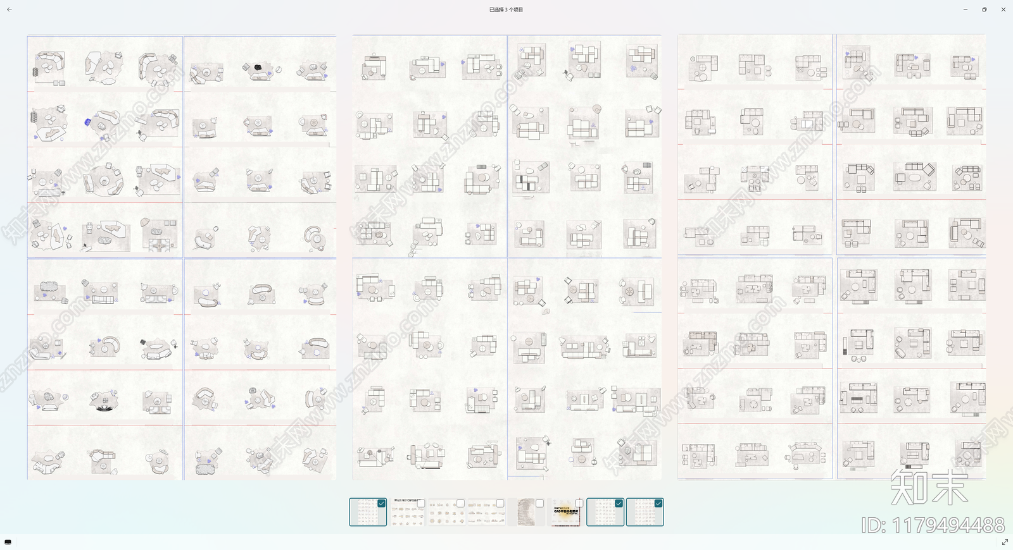Uncheck the seventh filmstrip thumbnail's checkbox
1013x550 pixels.
(619, 503)
